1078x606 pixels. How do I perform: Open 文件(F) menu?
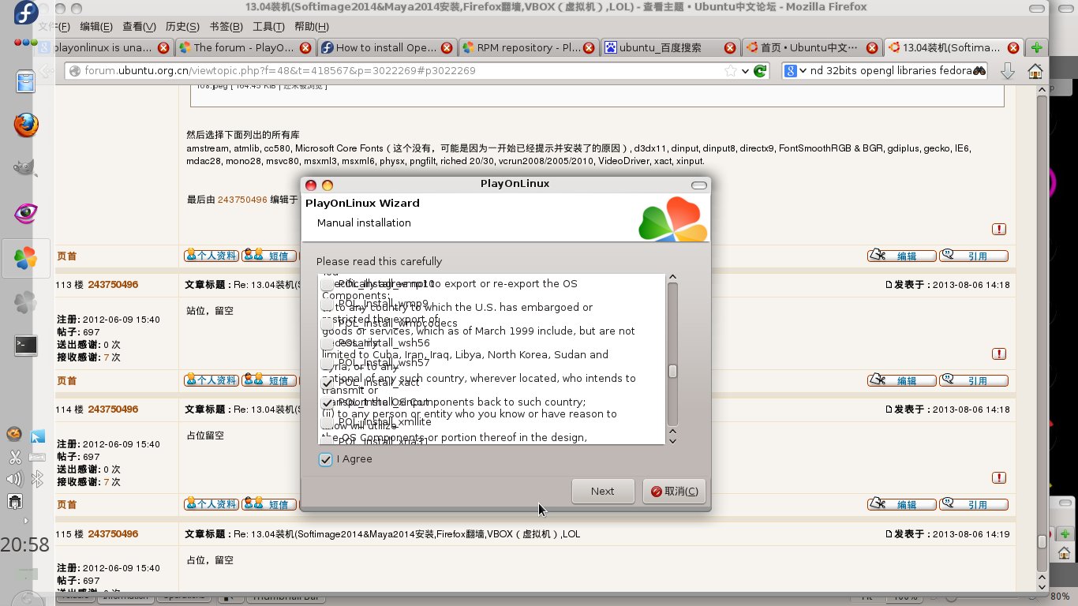[54, 27]
